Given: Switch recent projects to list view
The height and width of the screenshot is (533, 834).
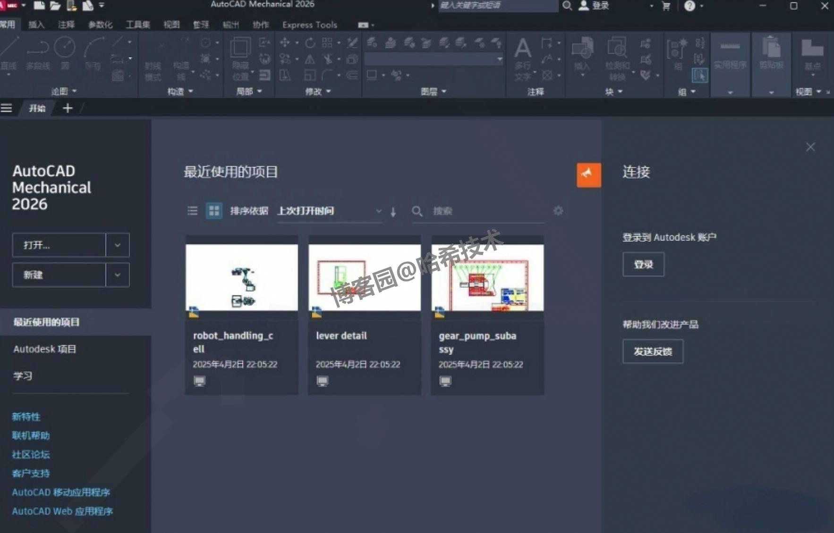Looking at the screenshot, I should pos(192,211).
